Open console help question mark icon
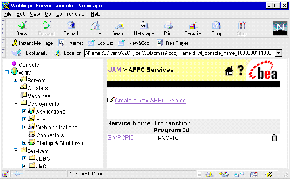The height and width of the screenshot is (179, 290). [x=240, y=70]
